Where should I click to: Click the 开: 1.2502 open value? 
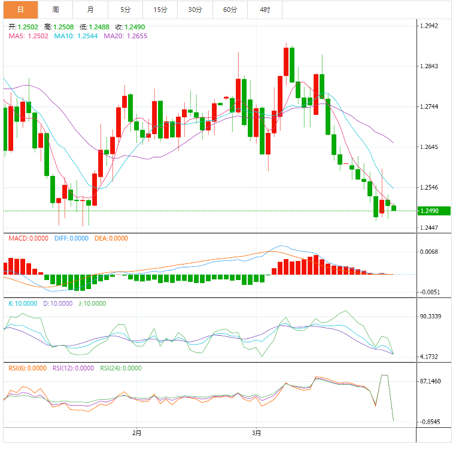[x=23, y=27]
